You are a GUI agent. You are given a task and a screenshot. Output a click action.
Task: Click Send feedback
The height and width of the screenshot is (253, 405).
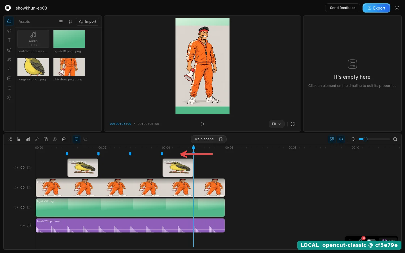pyautogui.click(x=343, y=8)
